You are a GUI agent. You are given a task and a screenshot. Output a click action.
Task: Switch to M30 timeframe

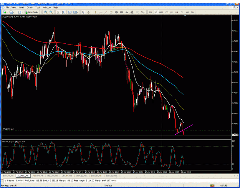pyautogui.click(x=166, y=12)
